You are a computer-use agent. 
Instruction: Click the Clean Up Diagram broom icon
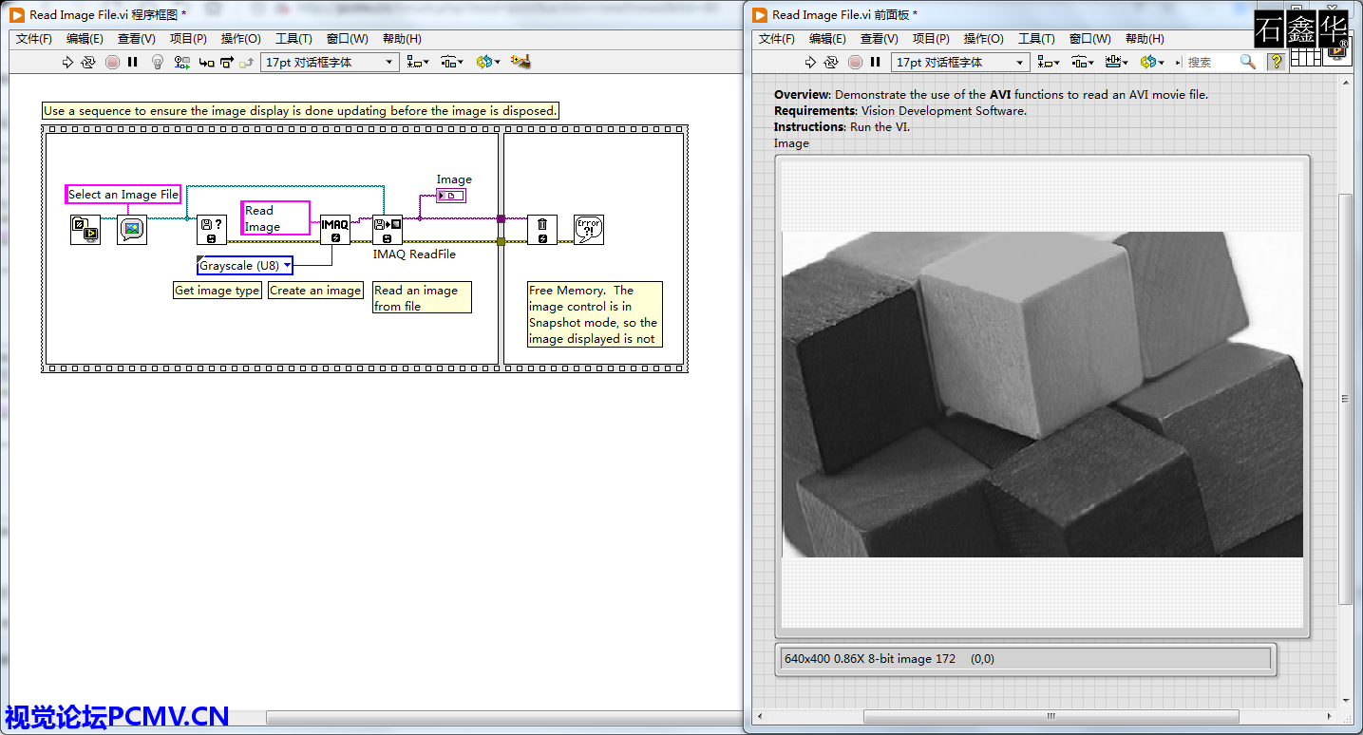pos(520,63)
